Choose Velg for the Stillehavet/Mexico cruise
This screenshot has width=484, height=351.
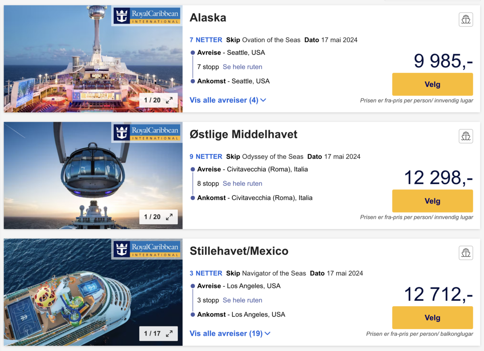[432, 318]
